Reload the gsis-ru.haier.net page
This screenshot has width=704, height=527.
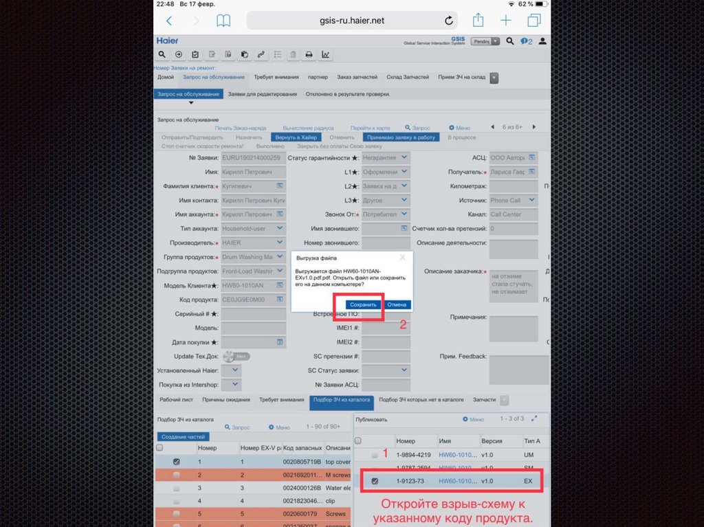448,21
